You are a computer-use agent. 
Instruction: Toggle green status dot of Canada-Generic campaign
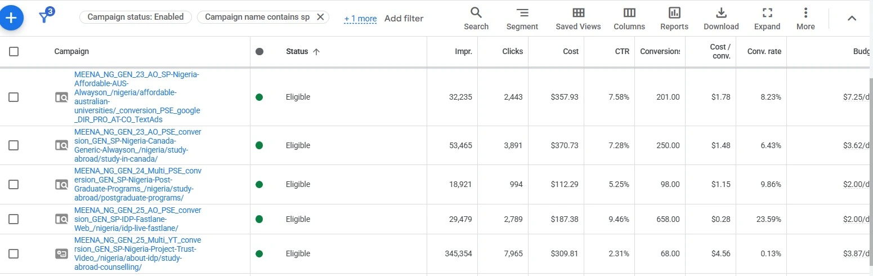tap(259, 145)
